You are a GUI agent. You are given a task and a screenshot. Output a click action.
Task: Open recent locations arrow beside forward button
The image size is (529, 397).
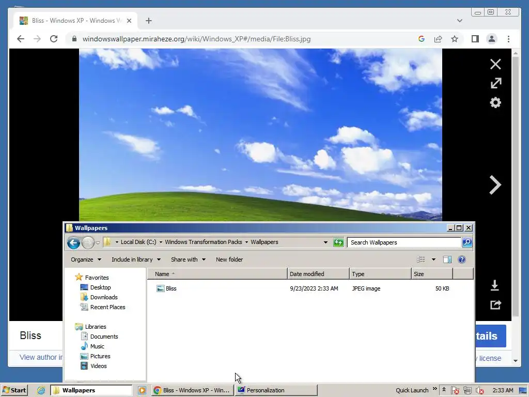point(98,243)
